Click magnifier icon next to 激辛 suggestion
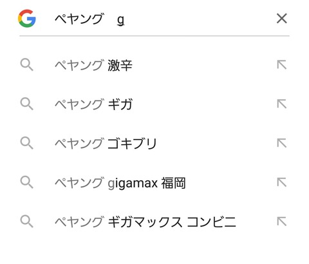This screenshot has height=264, width=309. pos(27,65)
